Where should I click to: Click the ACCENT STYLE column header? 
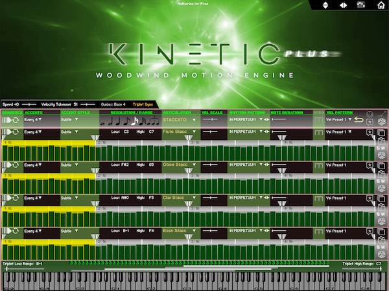[75, 113]
